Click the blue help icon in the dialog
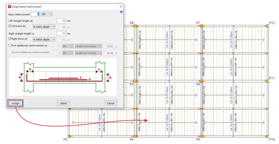 [x=121, y=12]
